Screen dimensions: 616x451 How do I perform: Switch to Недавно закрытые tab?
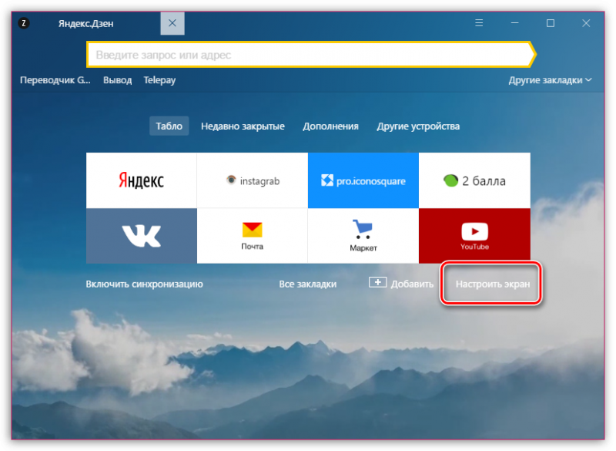click(243, 126)
